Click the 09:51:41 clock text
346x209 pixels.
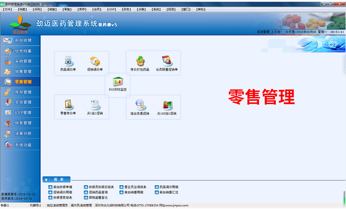pos(337,32)
